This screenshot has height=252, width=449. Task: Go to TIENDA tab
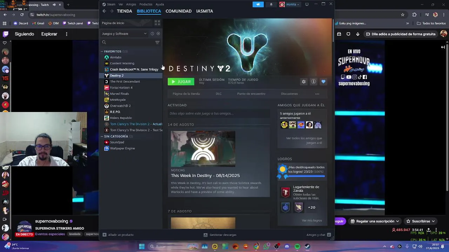125,11
